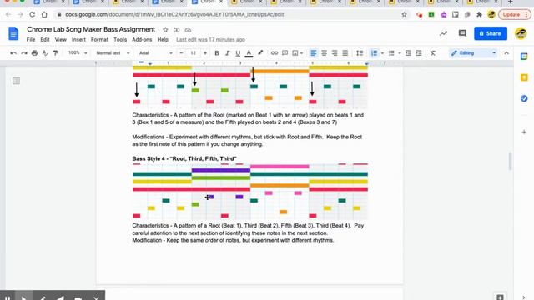Select the Paint format tool
The image size is (534, 300).
click(56, 53)
